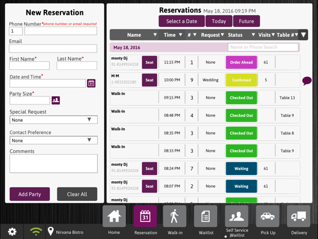Switch to the Waitlist tab
Viewport: 318px width, 239px height.
coord(206,216)
